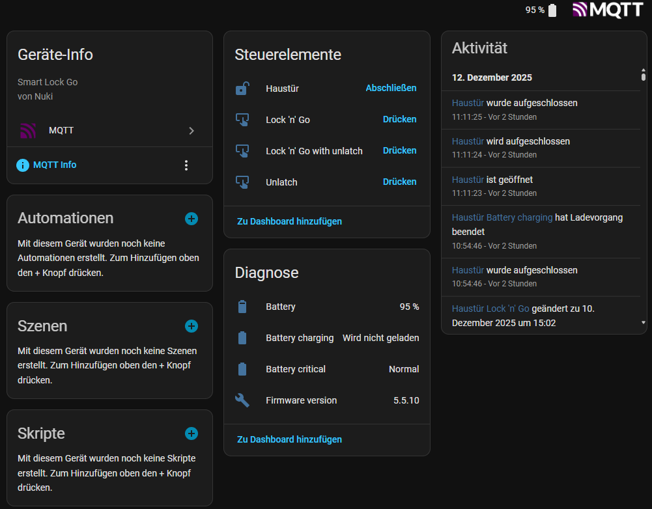Add Steuerelemente to dashboard
652x509 pixels.
[x=289, y=221]
